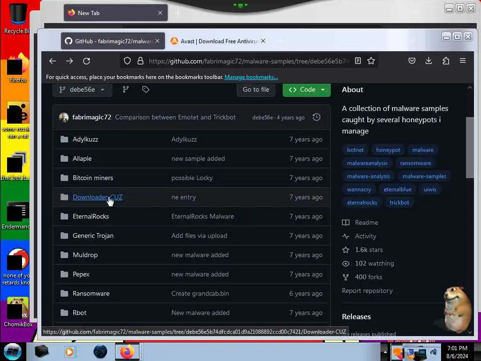Click the address bar URL field
This screenshot has width=481, height=361.
(x=249, y=61)
